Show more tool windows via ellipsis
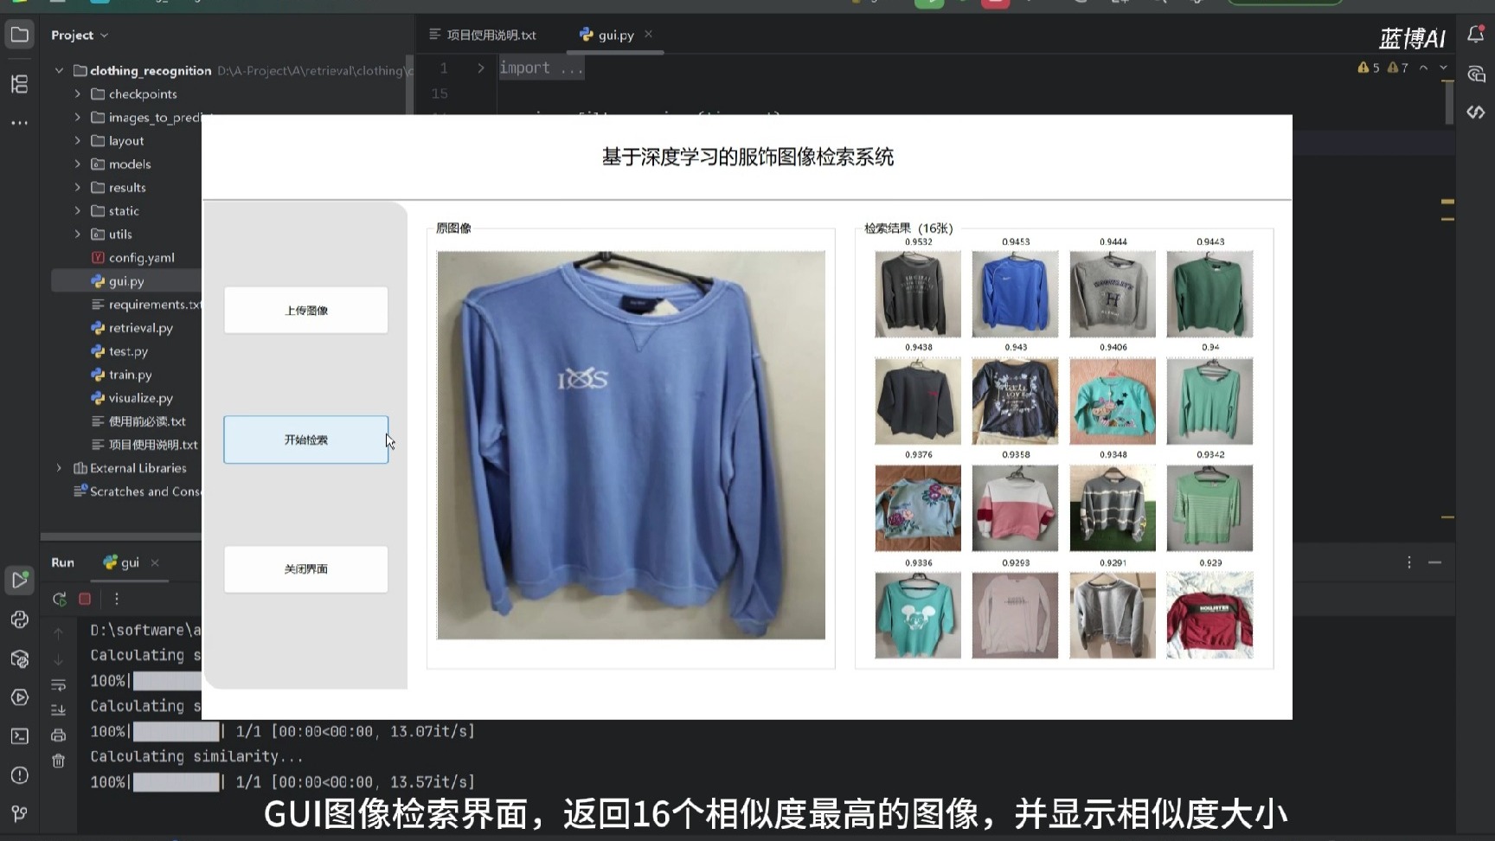 tap(19, 123)
